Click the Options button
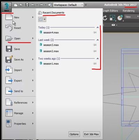This screenshot has height=140, width=139. pos(74,134)
